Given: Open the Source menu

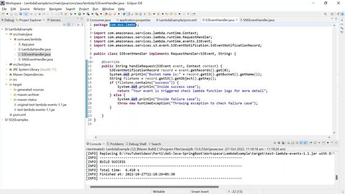Looking at the screenshot, I should pyautogui.click(x=25, y=9).
